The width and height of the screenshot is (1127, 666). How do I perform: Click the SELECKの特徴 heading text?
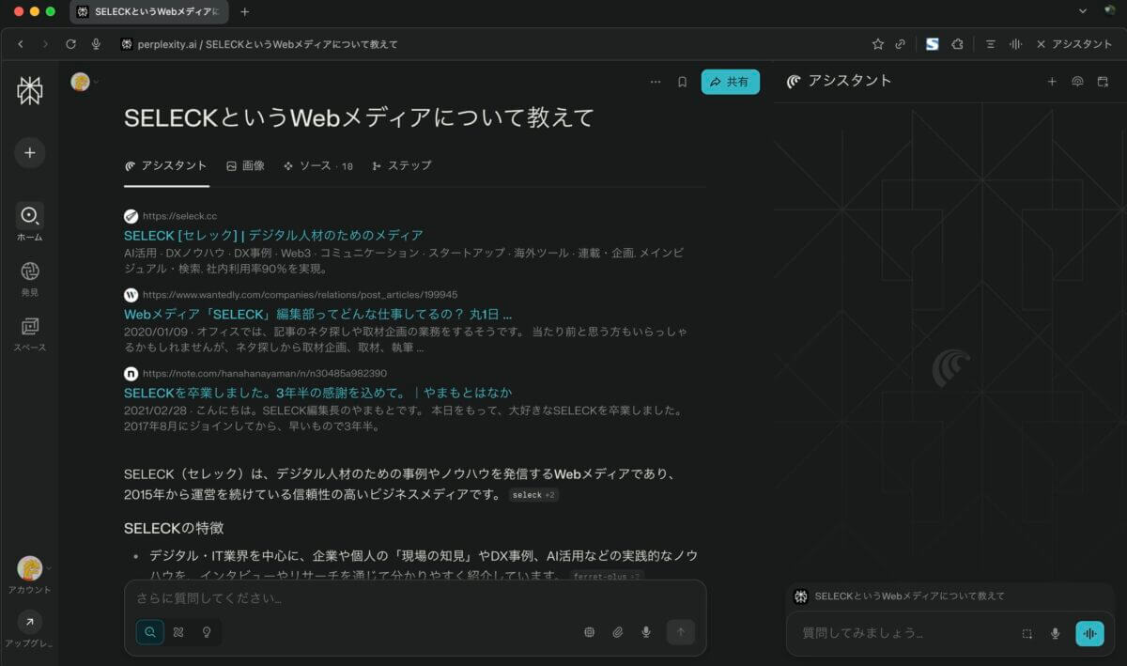[174, 528]
